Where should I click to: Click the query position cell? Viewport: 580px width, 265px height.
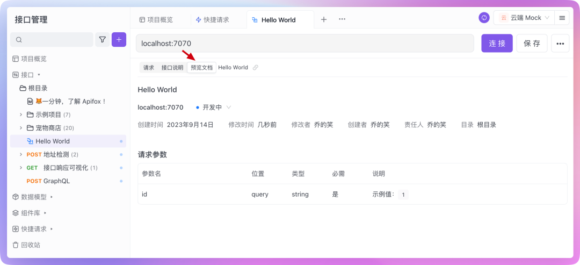260,194
